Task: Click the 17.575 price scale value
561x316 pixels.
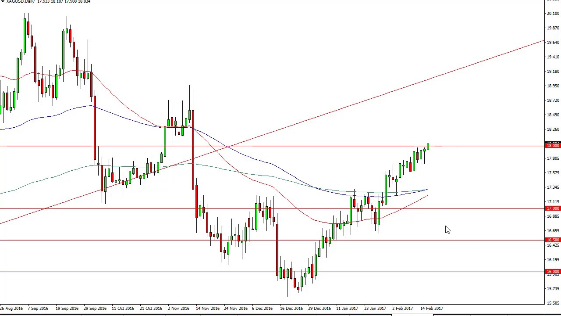Action: click(553, 173)
